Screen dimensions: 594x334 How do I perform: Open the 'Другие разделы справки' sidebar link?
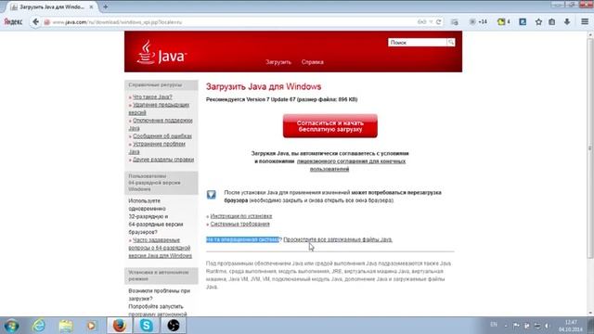click(x=163, y=160)
